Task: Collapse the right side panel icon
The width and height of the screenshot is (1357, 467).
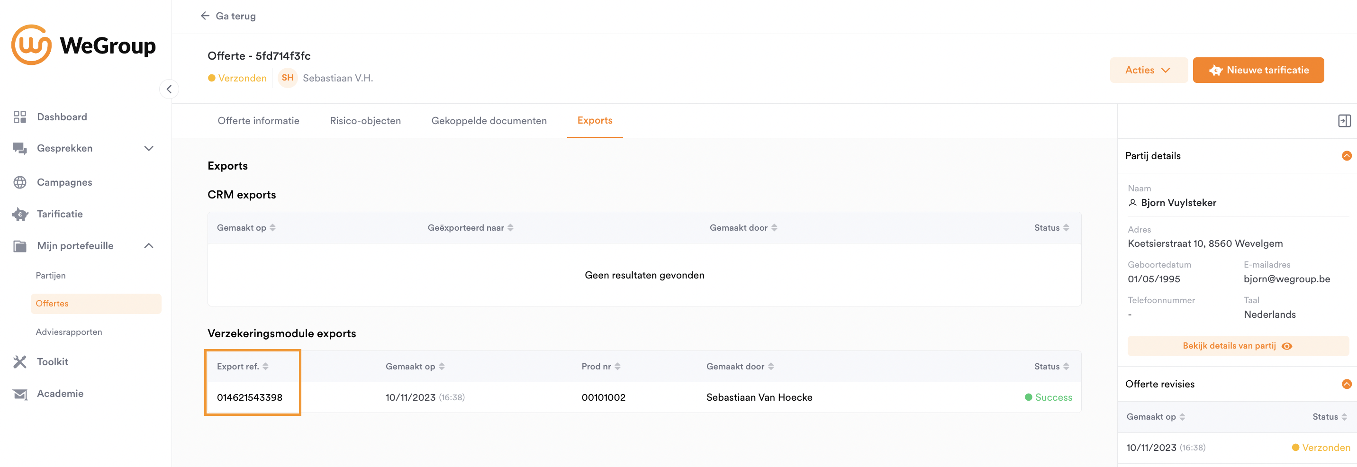Action: point(1344,121)
